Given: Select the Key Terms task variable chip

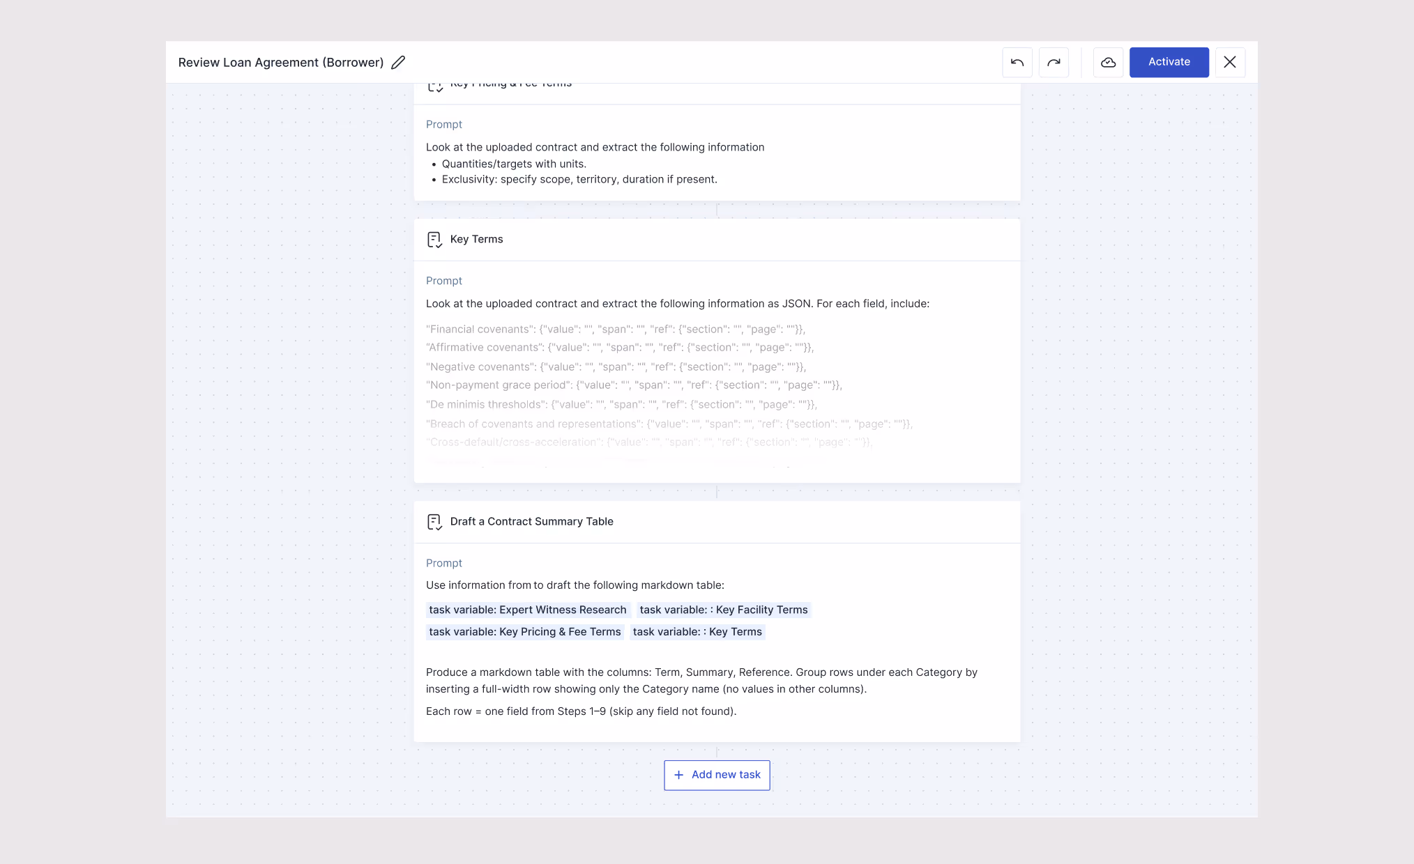Looking at the screenshot, I should (698, 632).
